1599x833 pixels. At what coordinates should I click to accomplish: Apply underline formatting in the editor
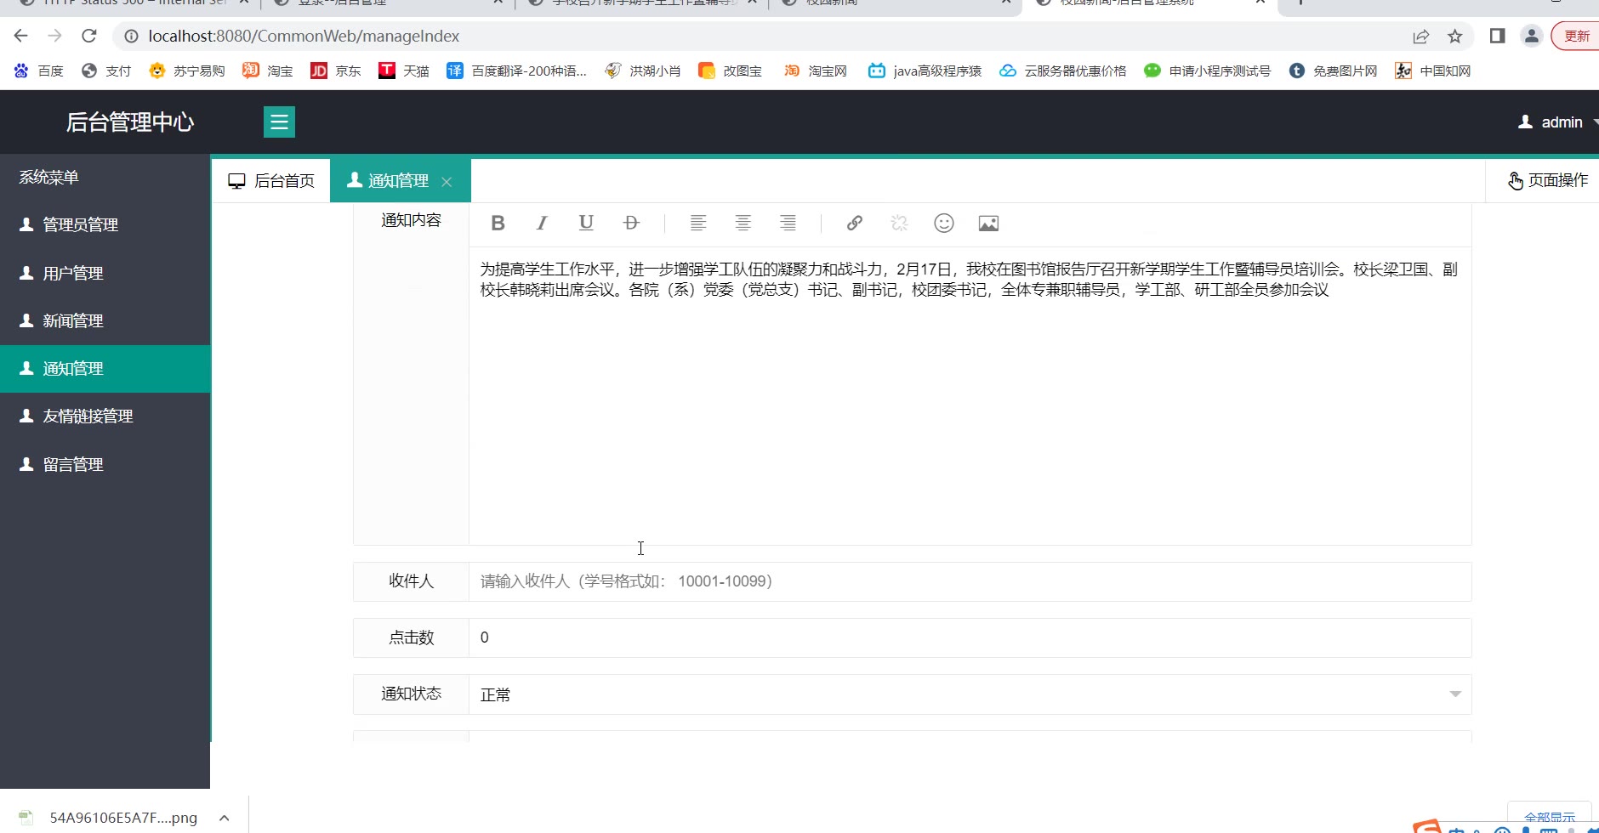tap(586, 224)
